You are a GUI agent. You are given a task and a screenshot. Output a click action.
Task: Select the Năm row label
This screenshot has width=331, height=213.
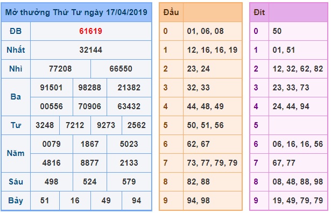click(x=16, y=153)
